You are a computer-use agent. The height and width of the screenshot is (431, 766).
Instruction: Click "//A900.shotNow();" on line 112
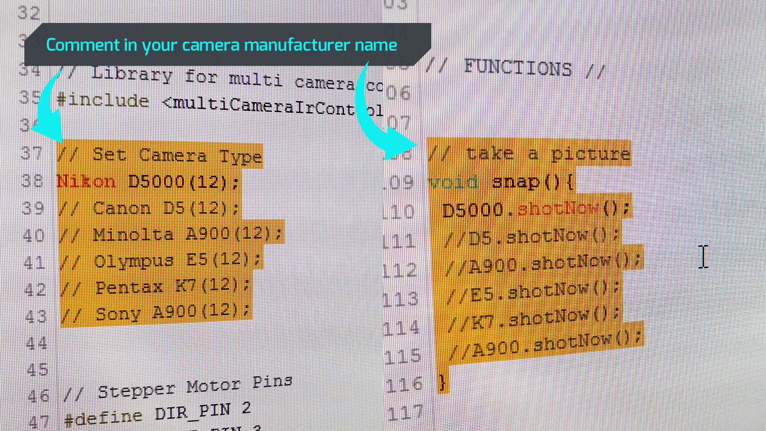(x=543, y=264)
